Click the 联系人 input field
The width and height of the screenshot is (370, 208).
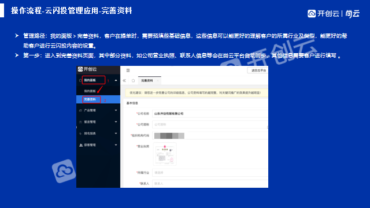coord(210,184)
